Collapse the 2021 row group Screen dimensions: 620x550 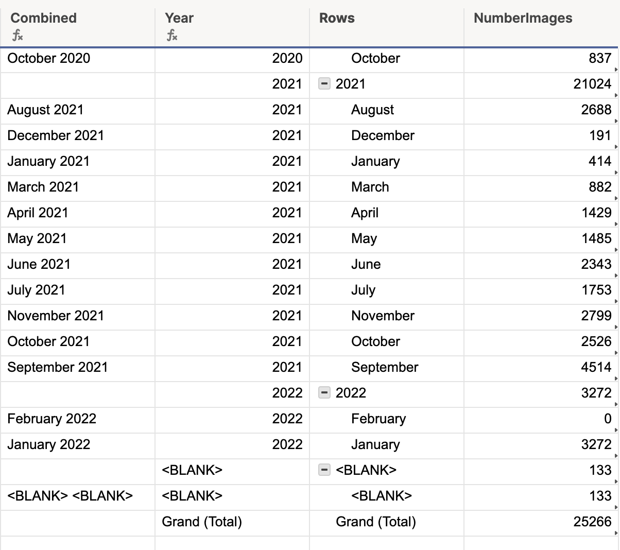[x=325, y=84]
